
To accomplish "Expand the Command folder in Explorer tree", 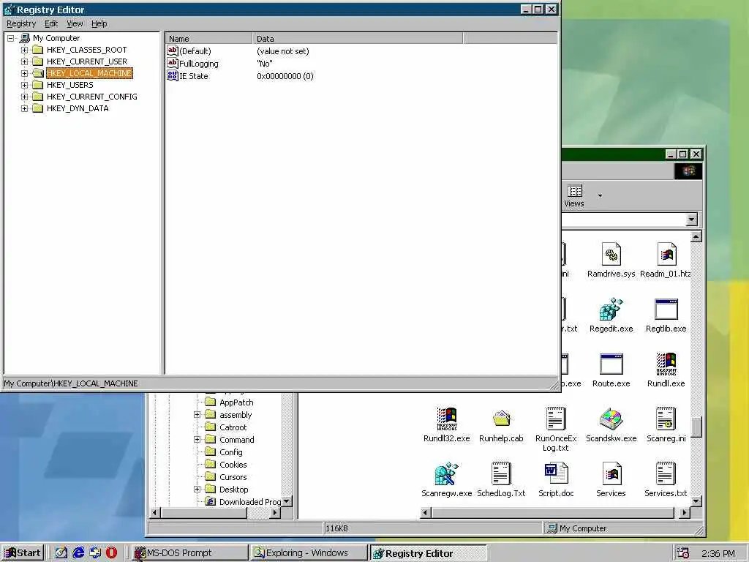I will point(197,440).
